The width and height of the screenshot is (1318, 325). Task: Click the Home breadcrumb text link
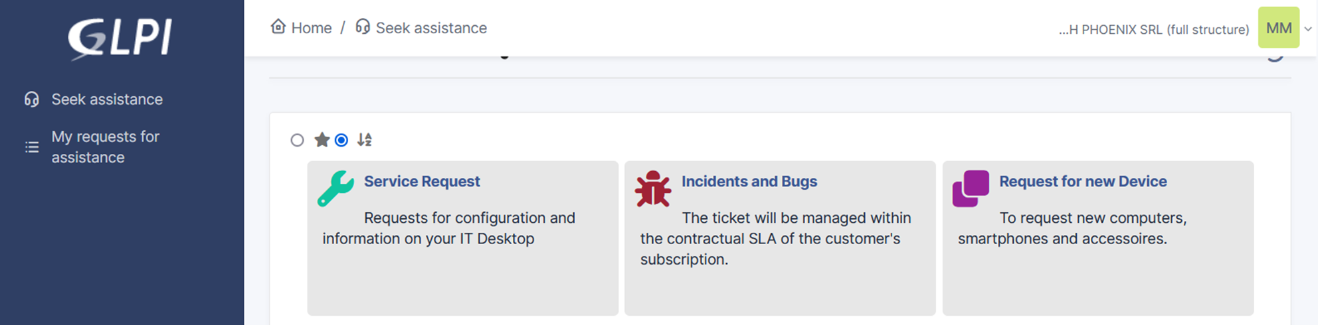click(x=312, y=28)
